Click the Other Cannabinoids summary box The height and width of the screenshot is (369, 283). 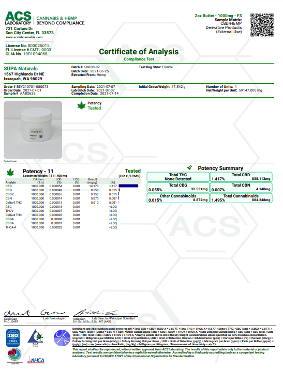178,198
